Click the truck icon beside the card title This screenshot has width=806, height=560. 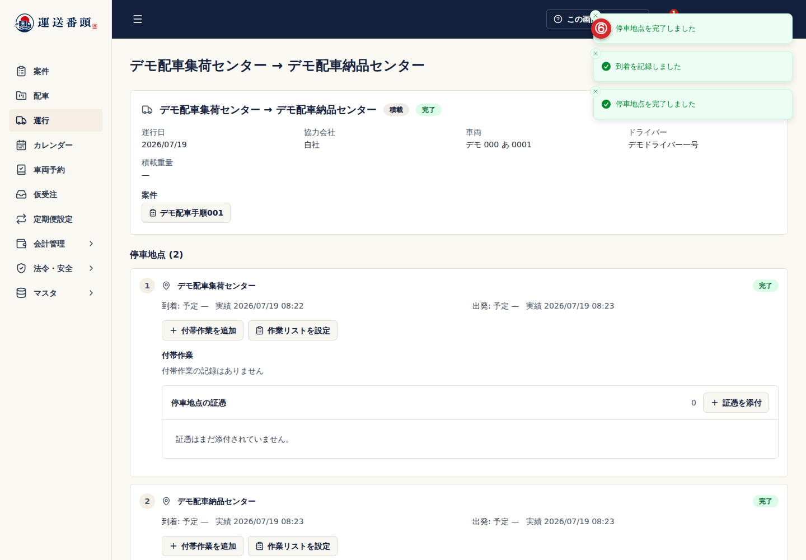coord(147,110)
